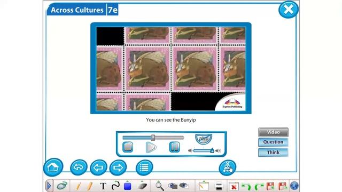Click the high volume speaker icon

[x=218, y=150]
